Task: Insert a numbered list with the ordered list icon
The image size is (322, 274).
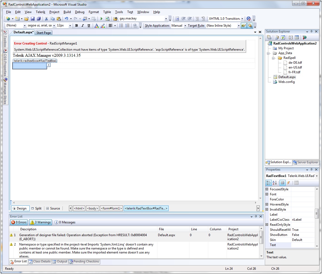Action: click(128, 26)
